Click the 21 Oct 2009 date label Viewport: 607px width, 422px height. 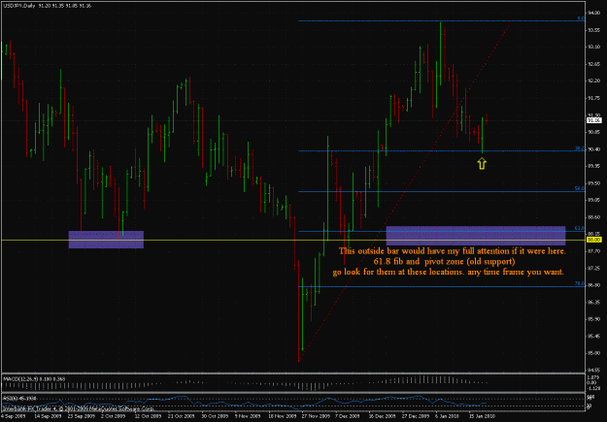pos(182,416)
